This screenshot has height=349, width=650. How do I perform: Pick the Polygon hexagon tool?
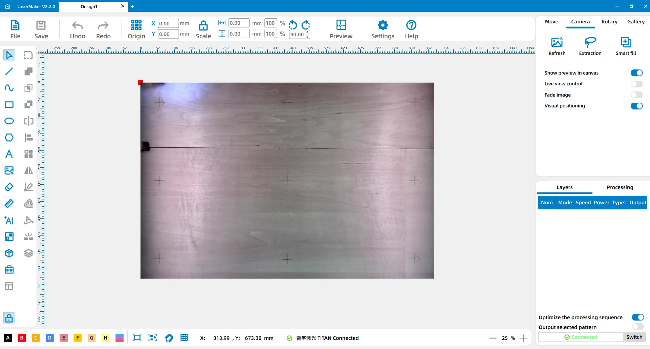click(x=9, y=138)
